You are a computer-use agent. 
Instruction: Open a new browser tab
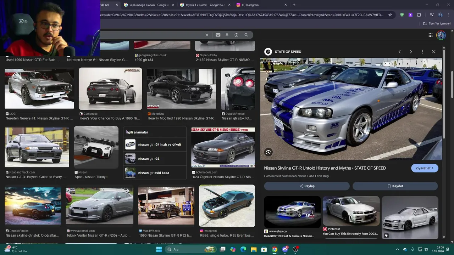[294, 5]
